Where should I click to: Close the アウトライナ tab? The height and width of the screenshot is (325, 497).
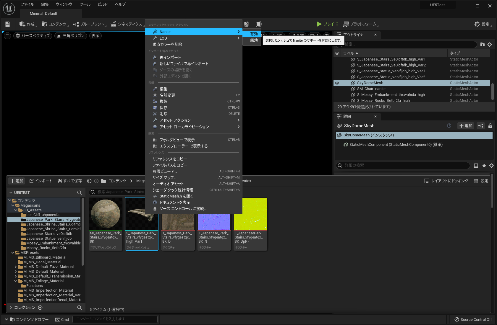[375, 35]
